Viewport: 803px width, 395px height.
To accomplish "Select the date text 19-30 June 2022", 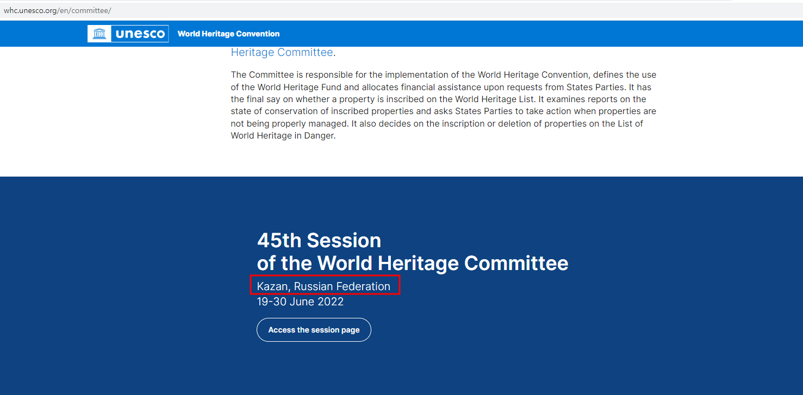I will (x=300, y=302).
